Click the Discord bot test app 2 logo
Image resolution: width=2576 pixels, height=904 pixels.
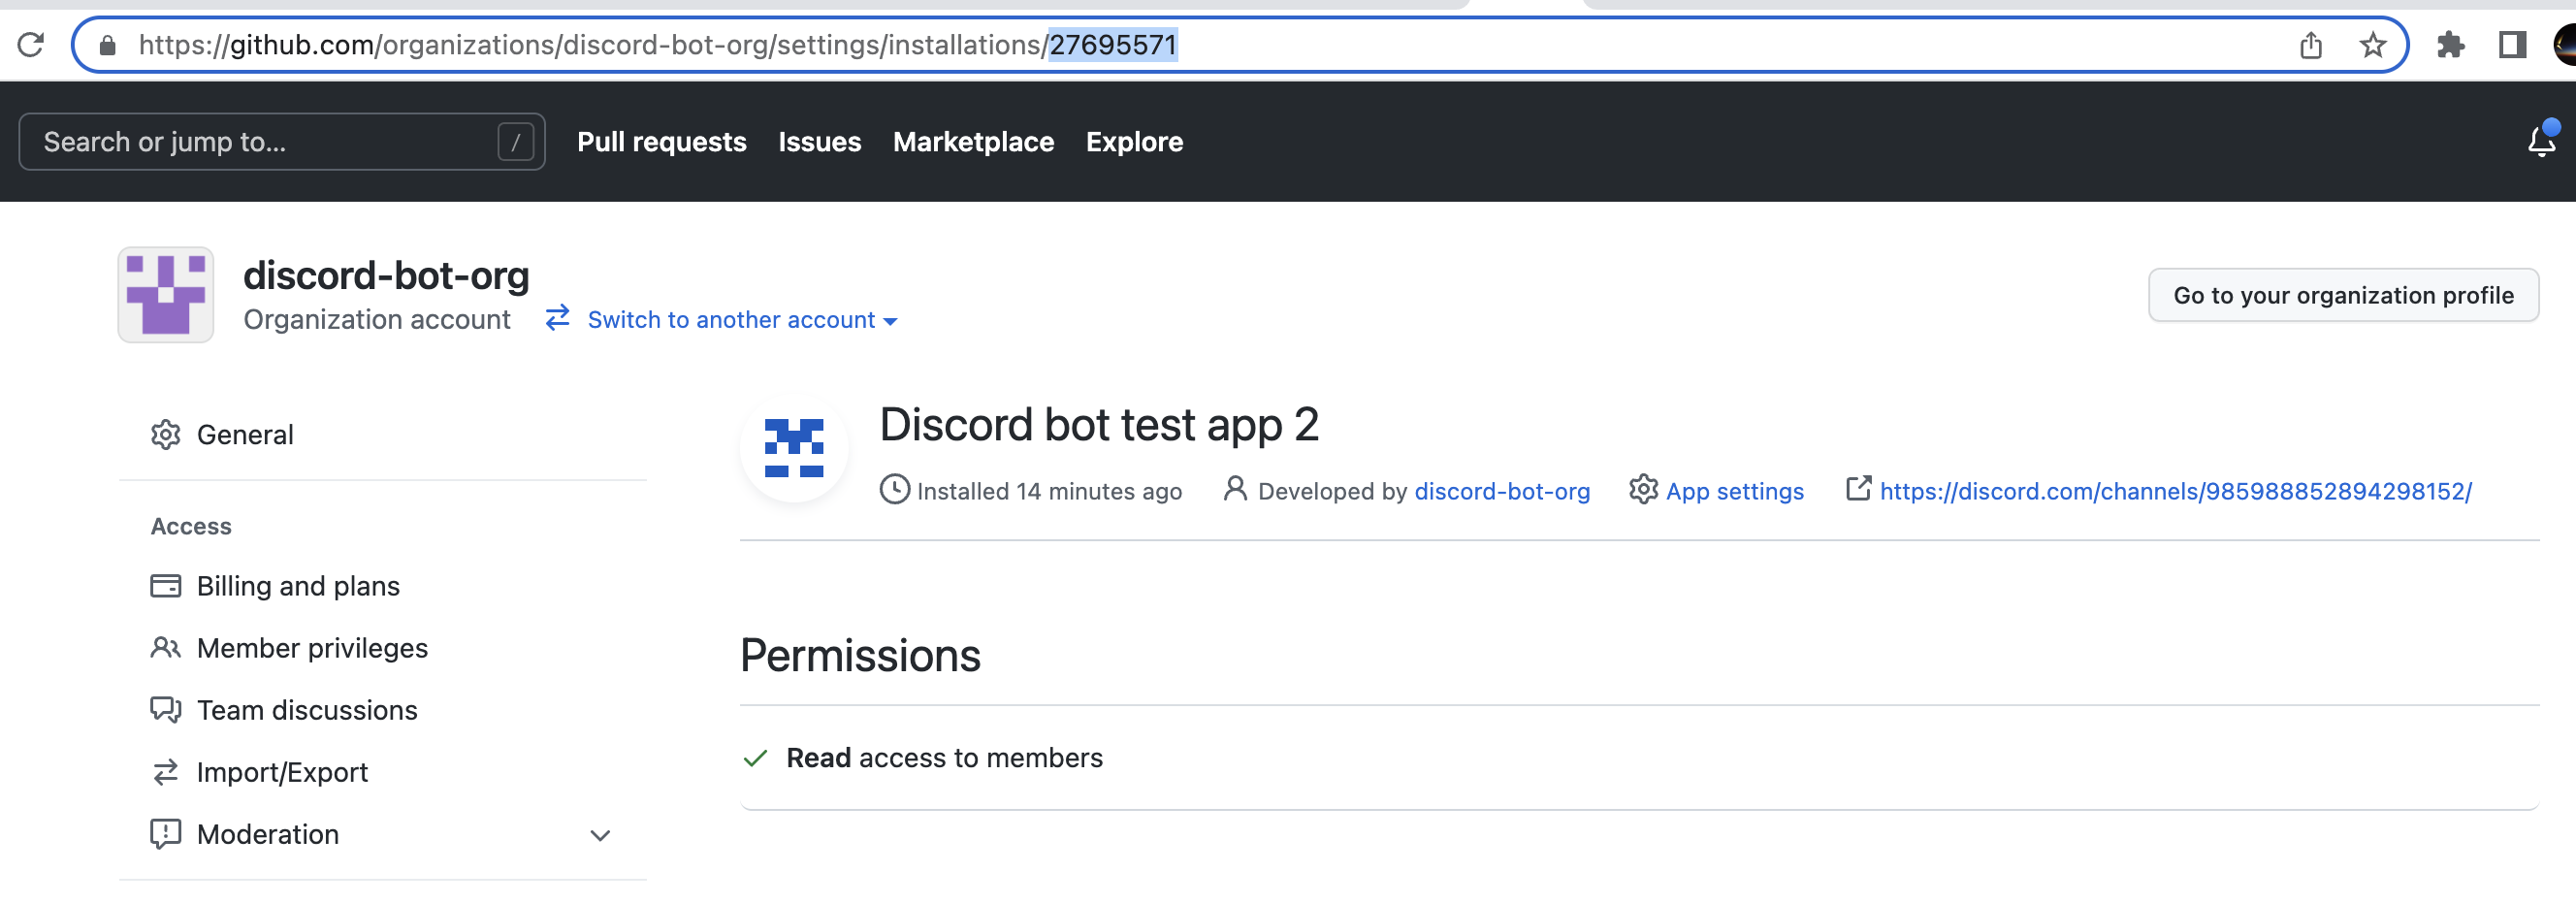[x=794, y=447]
